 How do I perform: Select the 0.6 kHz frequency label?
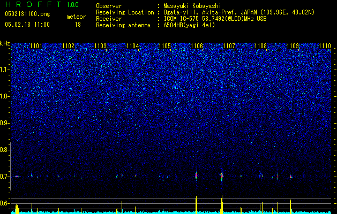[x=4, y=203]
